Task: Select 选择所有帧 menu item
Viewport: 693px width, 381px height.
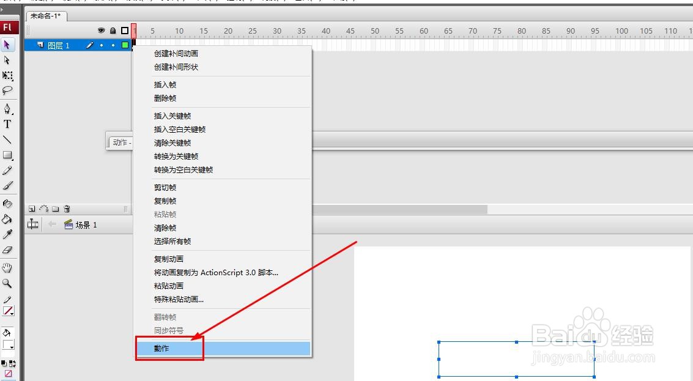Action: point(172,242)
